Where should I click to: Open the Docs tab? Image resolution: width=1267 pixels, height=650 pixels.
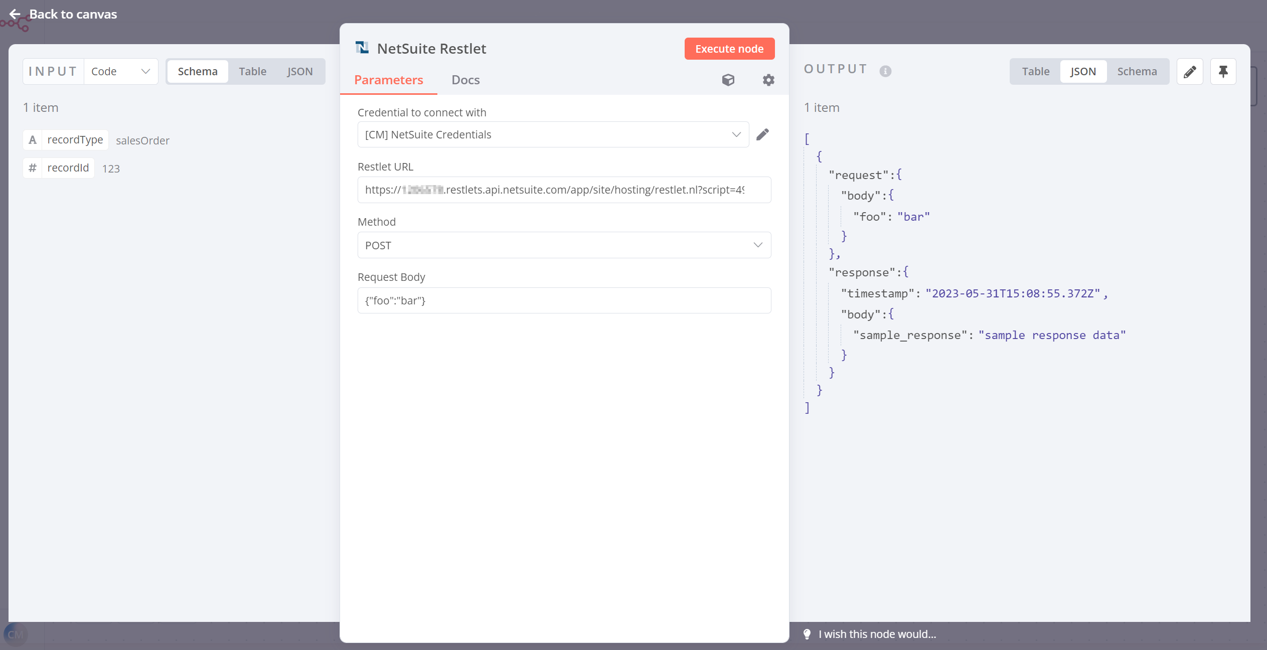coord(465,80)
